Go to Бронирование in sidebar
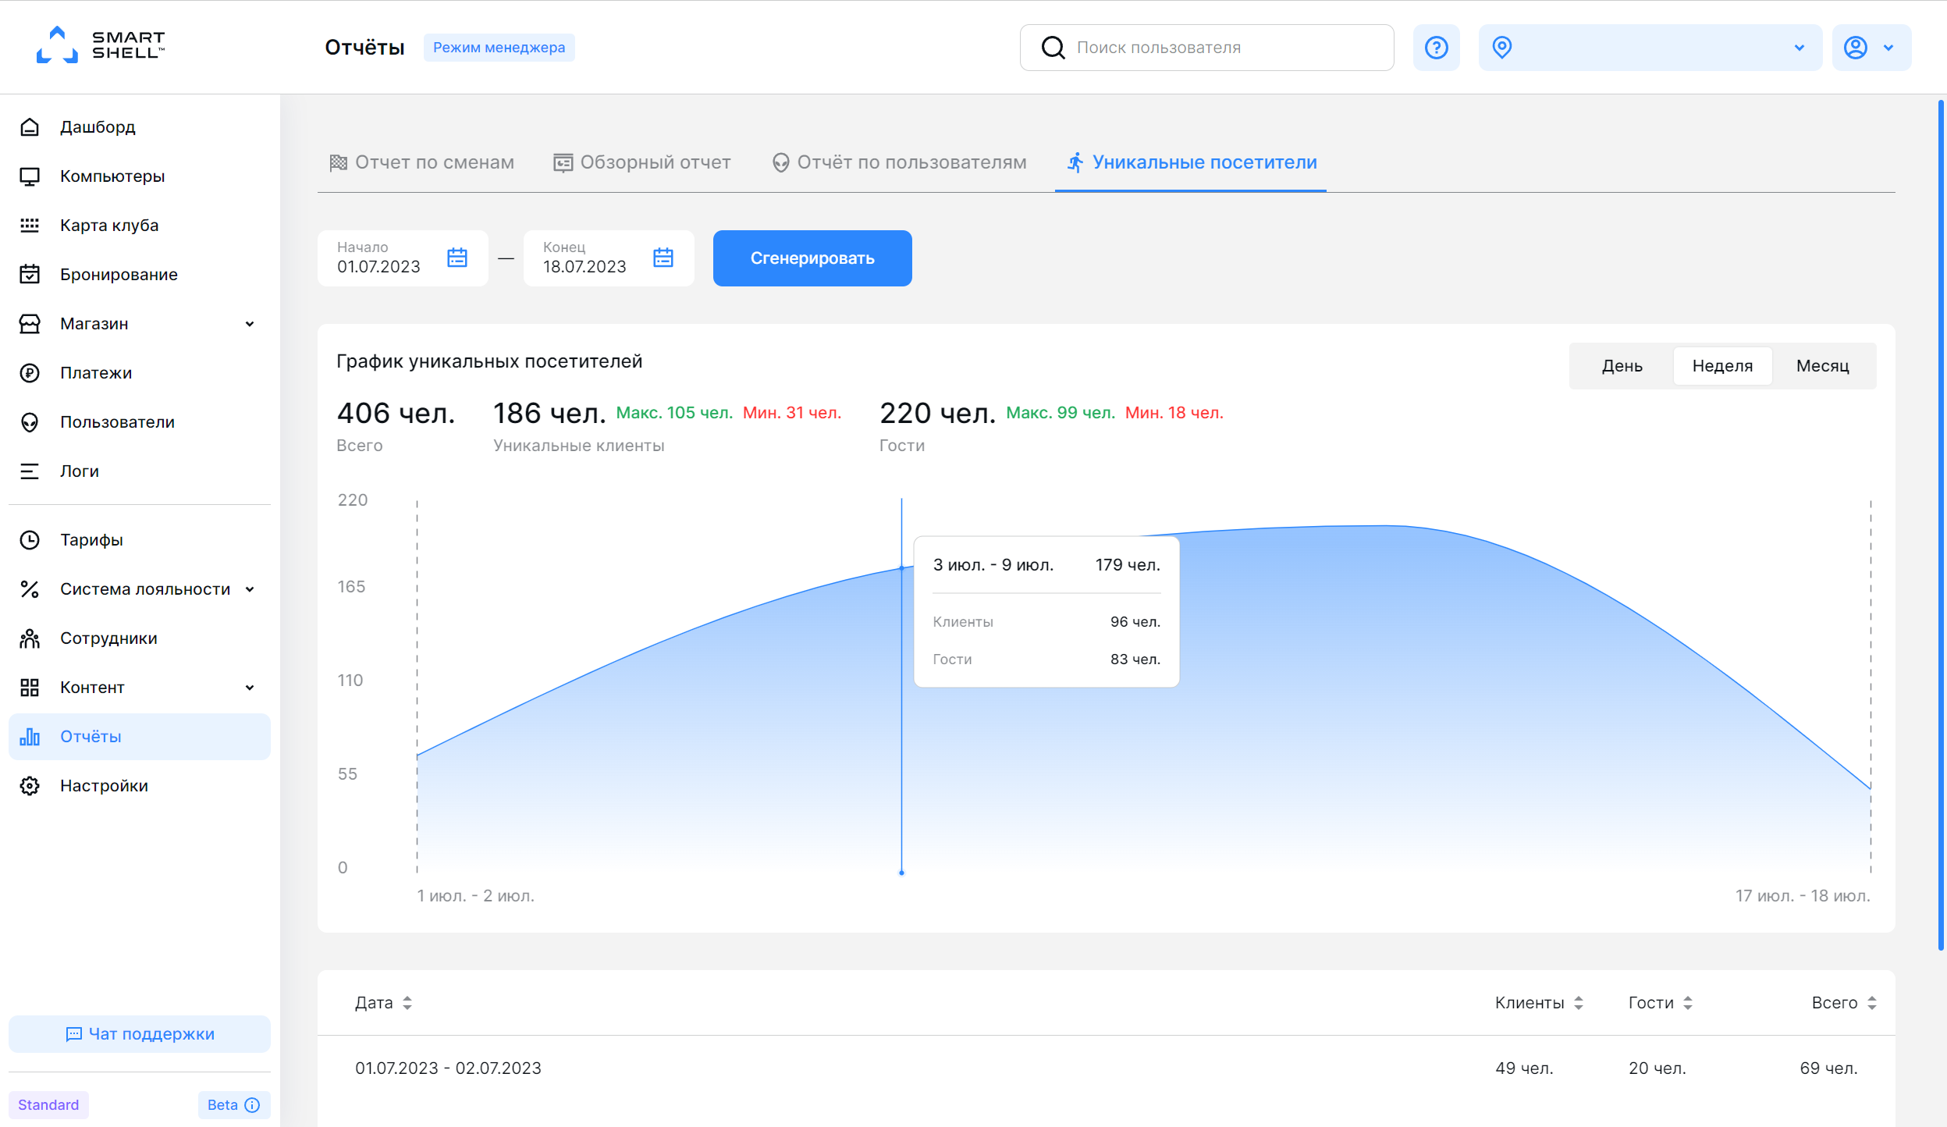The image size is (1947, 1127). click(x=119, y=275)
